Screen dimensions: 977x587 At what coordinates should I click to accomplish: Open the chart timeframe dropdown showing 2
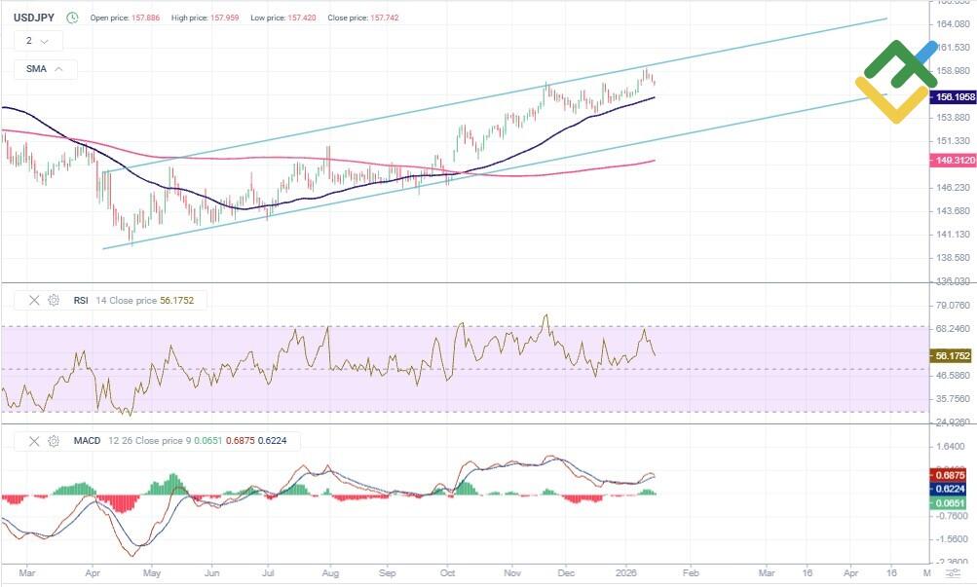[35, 41]
